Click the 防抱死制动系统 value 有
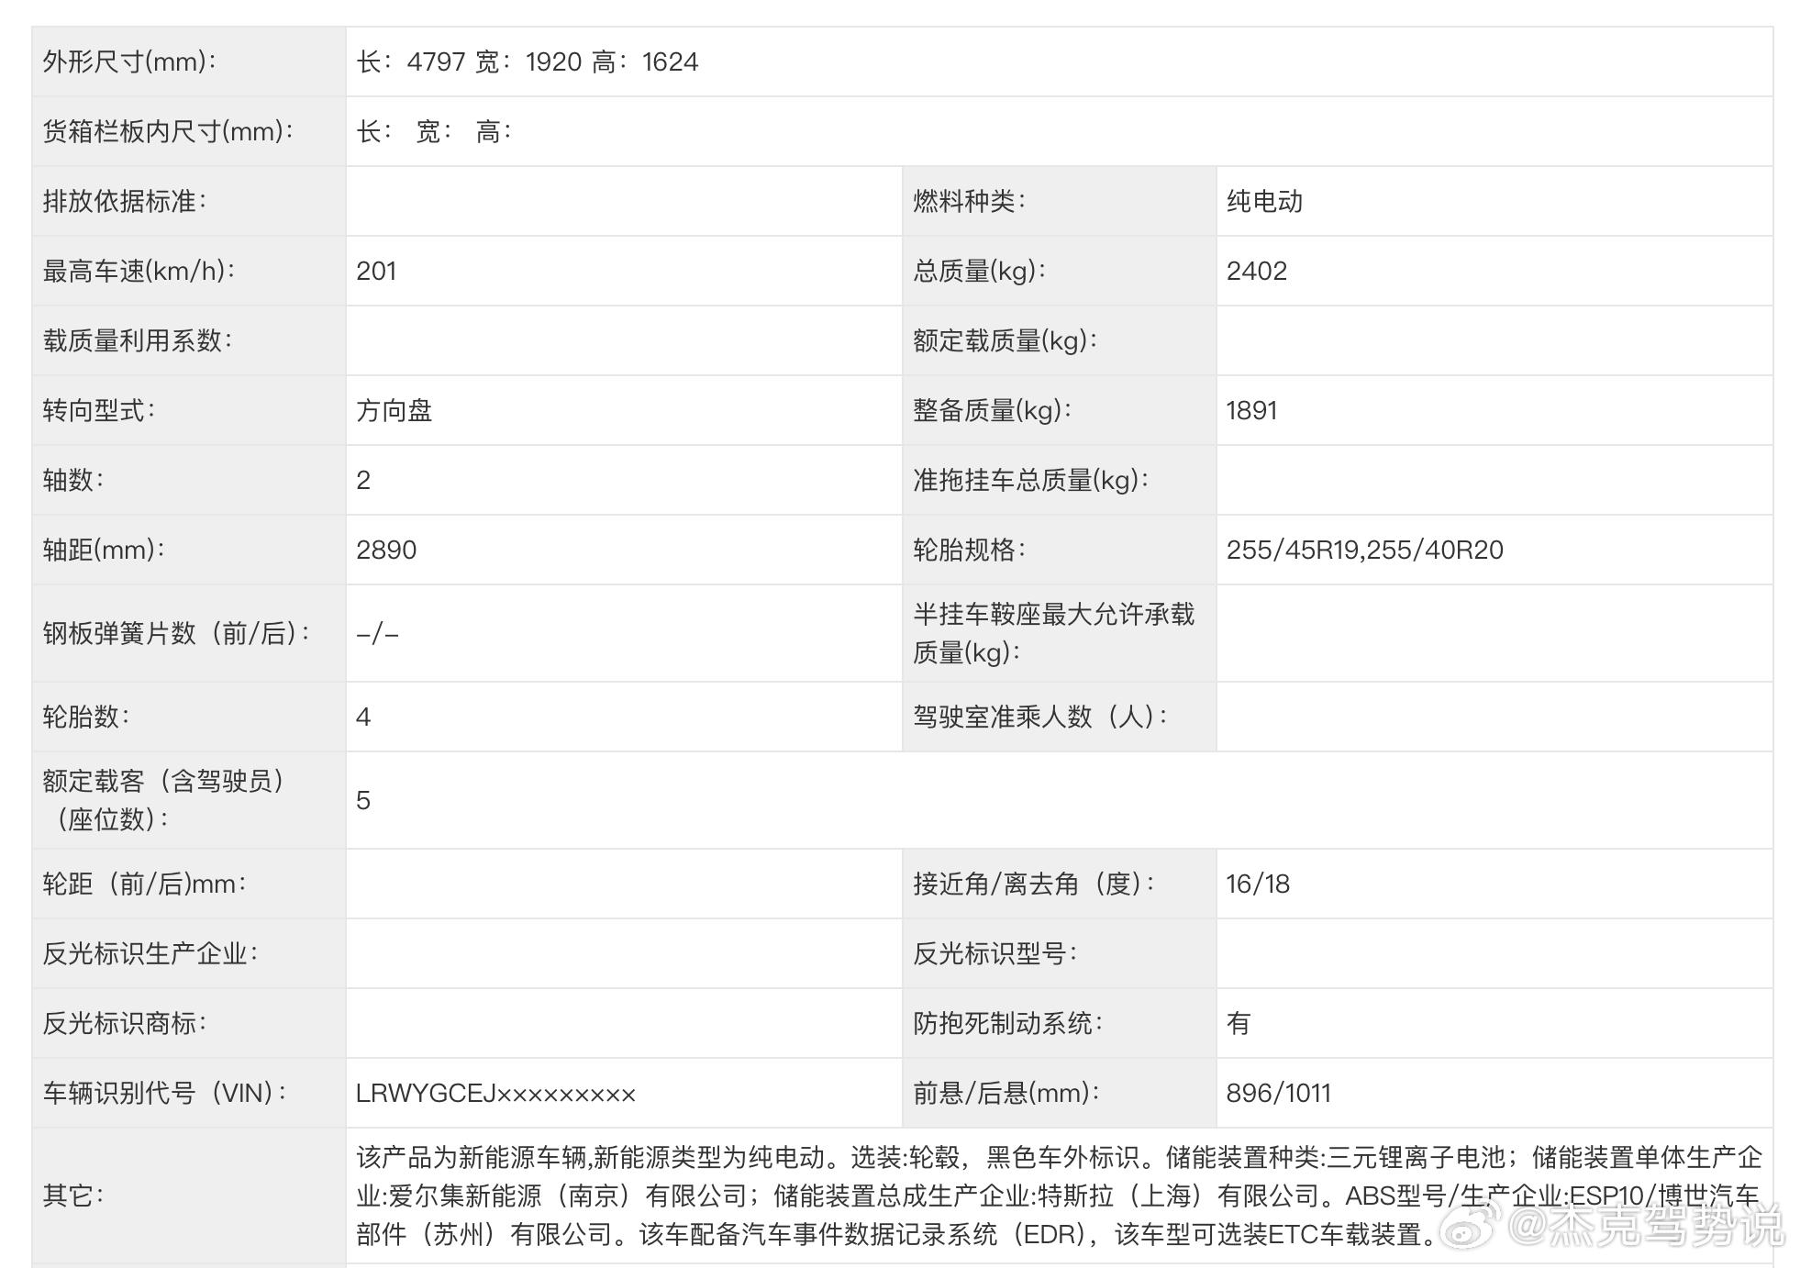Image resolution: width=1800 pixels, height=1268 pixels. coord(1238,1023)
